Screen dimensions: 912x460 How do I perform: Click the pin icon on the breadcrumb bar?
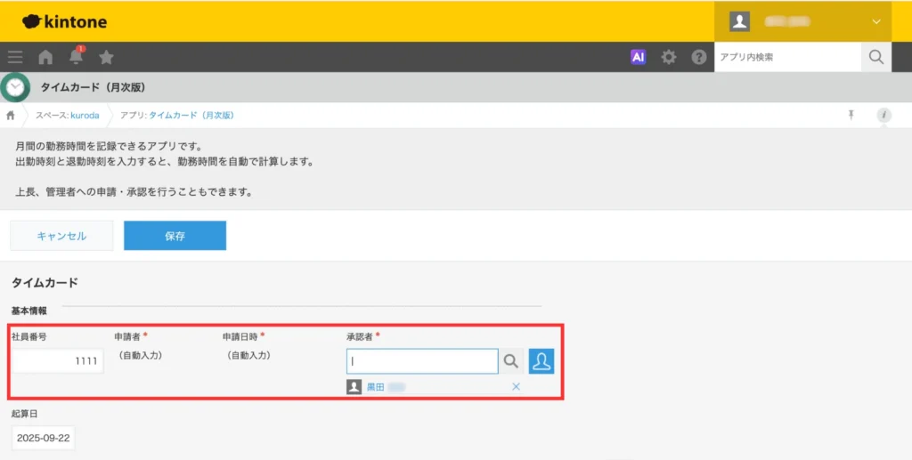point(851,115)
